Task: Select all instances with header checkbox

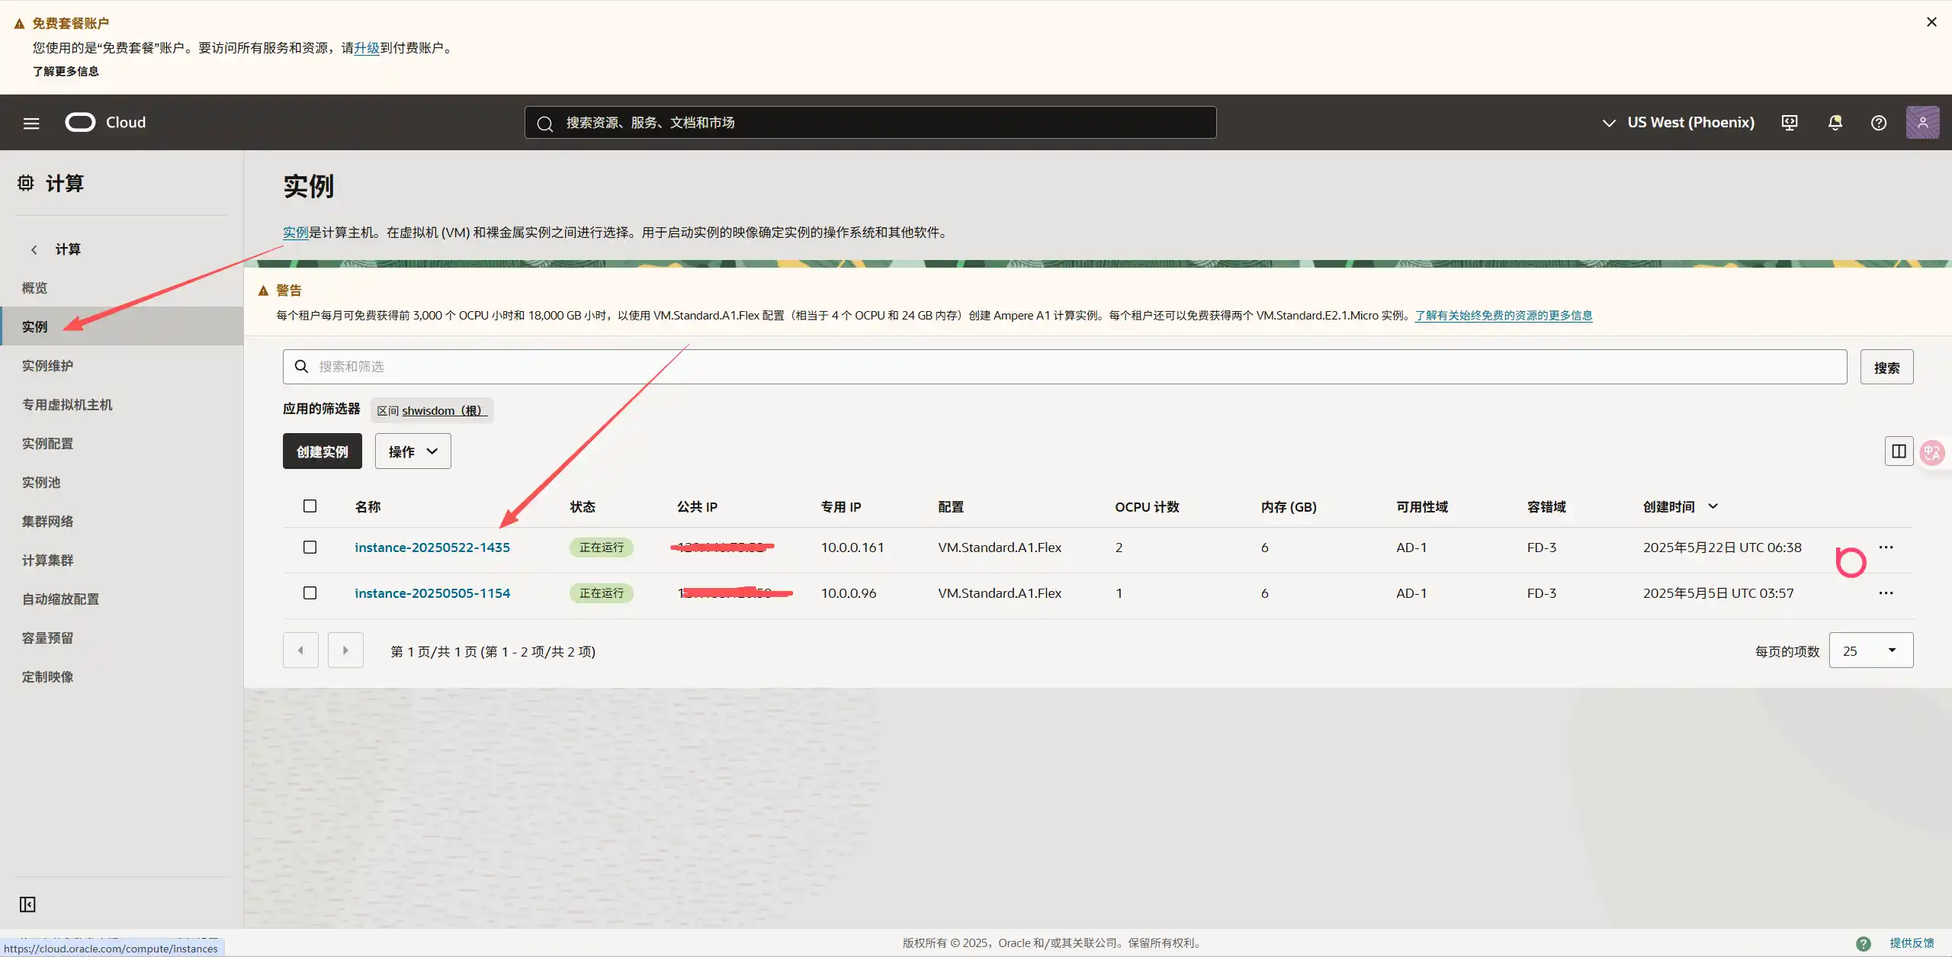Action: 310,506
